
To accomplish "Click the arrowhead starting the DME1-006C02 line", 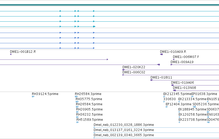I will point(123,75).
